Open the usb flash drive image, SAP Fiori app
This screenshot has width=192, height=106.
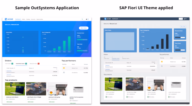pos(134,84)
